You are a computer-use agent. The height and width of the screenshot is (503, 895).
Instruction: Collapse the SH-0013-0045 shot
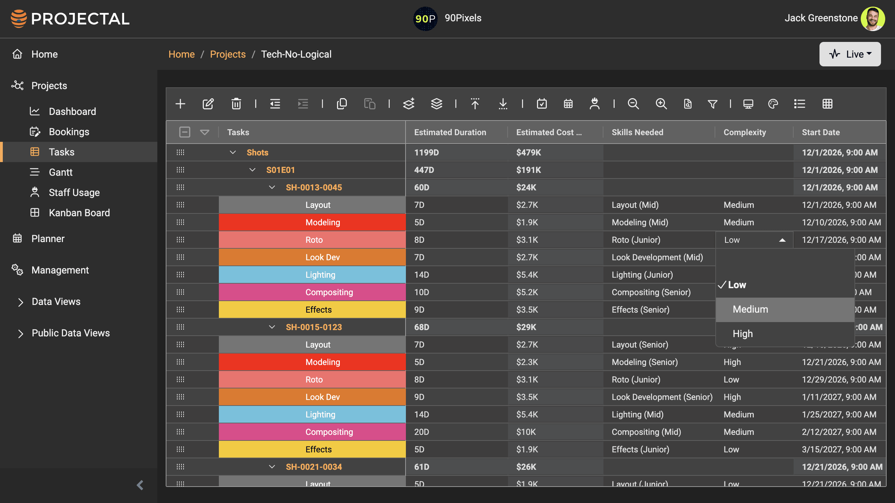click(x=272, y=187)
